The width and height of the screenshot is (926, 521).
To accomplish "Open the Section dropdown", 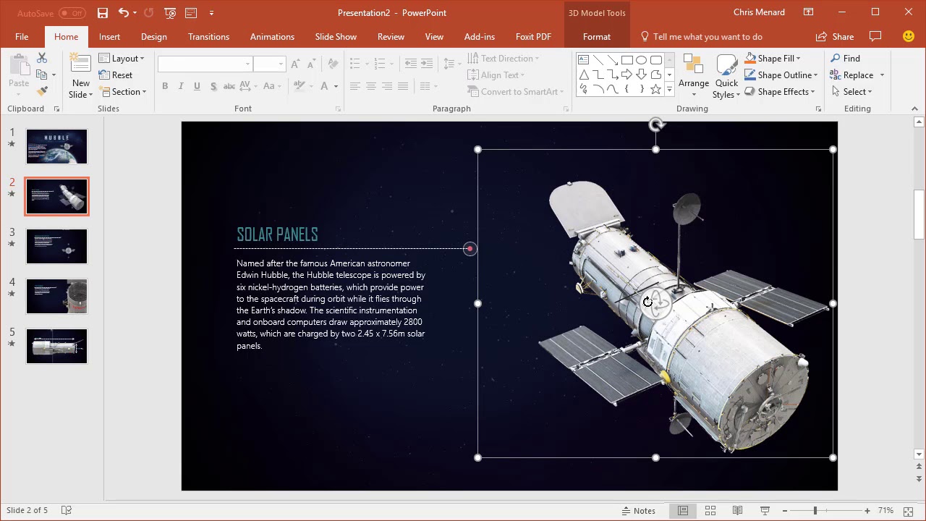I will 123,92.
